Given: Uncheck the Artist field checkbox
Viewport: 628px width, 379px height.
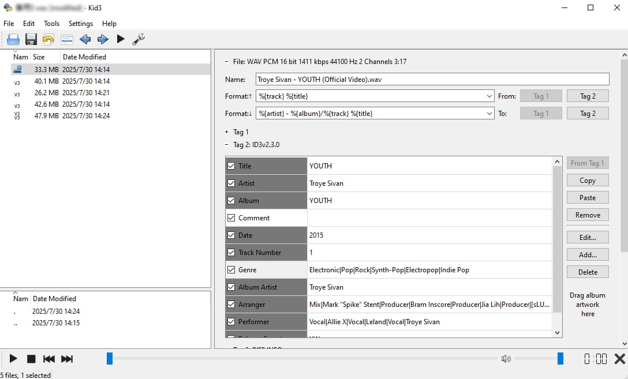Looking at the screenshot, I should (231, 183).
